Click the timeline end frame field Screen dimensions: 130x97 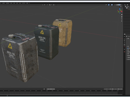tap(119, 89)
